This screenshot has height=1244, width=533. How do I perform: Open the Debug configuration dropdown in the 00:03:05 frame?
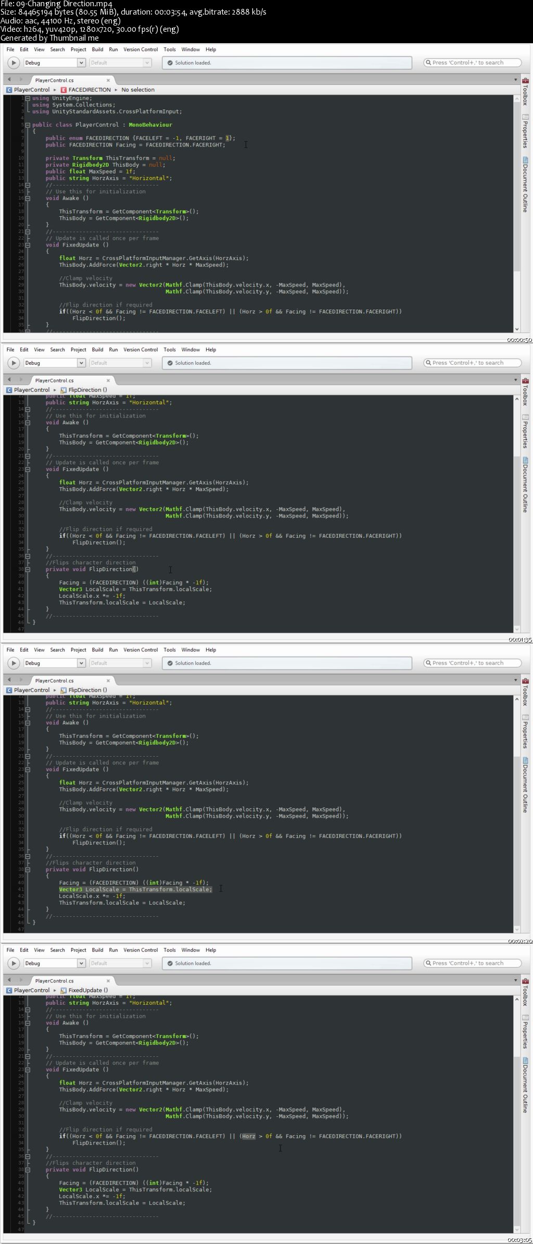(54, 964)
